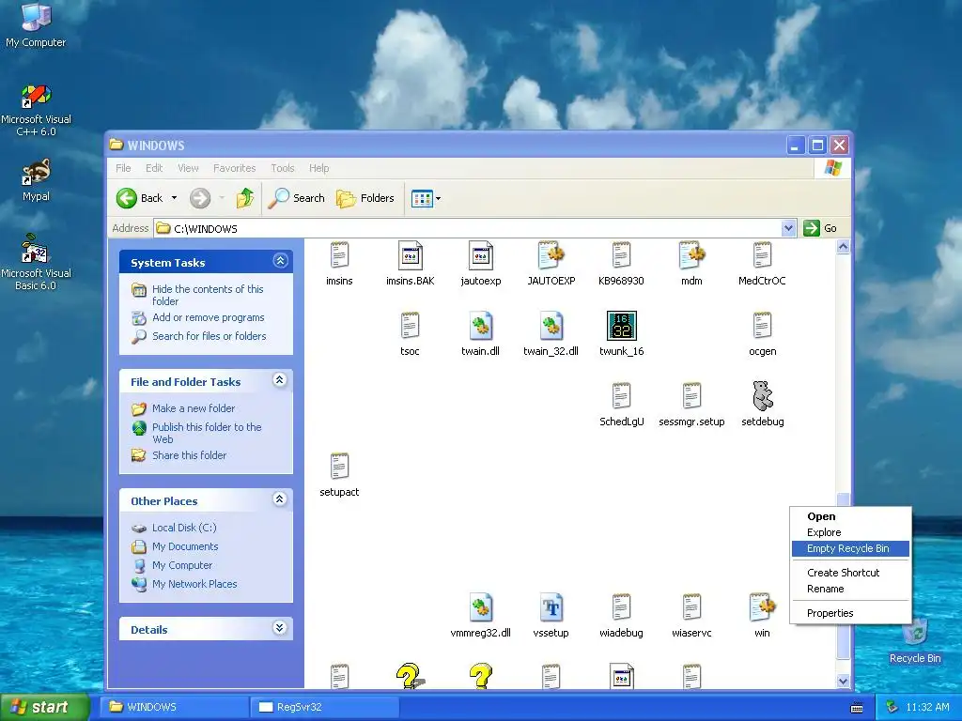Select the win settings file icon
Screen dimensions: 962x721
pyautogui.click(x=762, y=607)
